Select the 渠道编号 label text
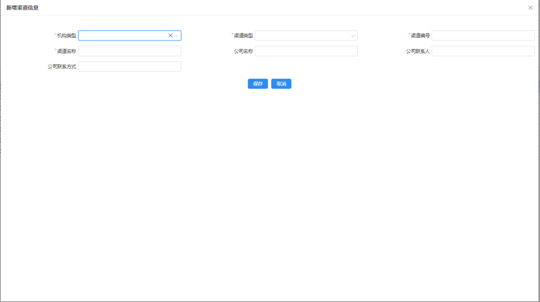The image size is (540, 302). tap(420, 36)
